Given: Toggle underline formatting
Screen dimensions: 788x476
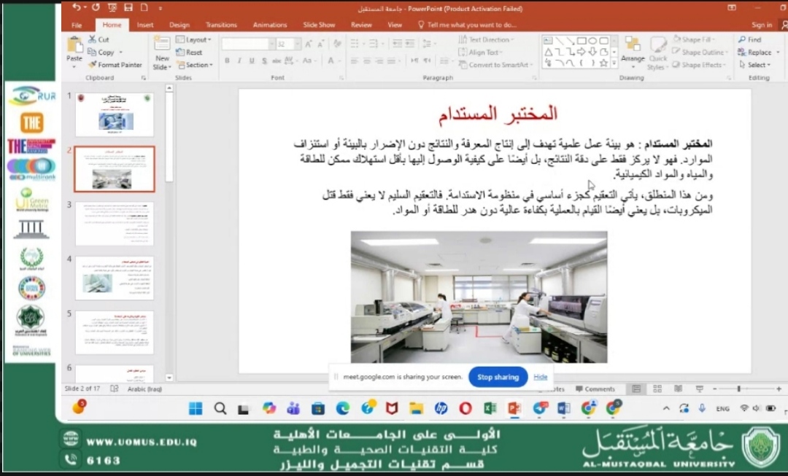Looking at the screenshot, I should click(x=252, y=61).
